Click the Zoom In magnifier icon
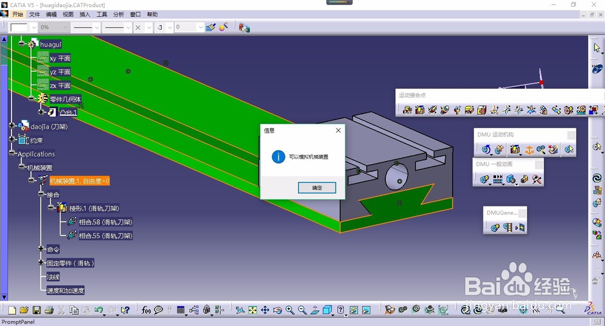The height and width of the screenshot is (326, 605). (x=290, y=310)
